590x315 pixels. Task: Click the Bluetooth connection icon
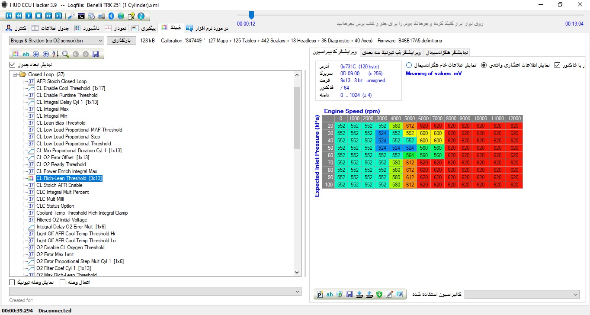(x=111, y=16)
